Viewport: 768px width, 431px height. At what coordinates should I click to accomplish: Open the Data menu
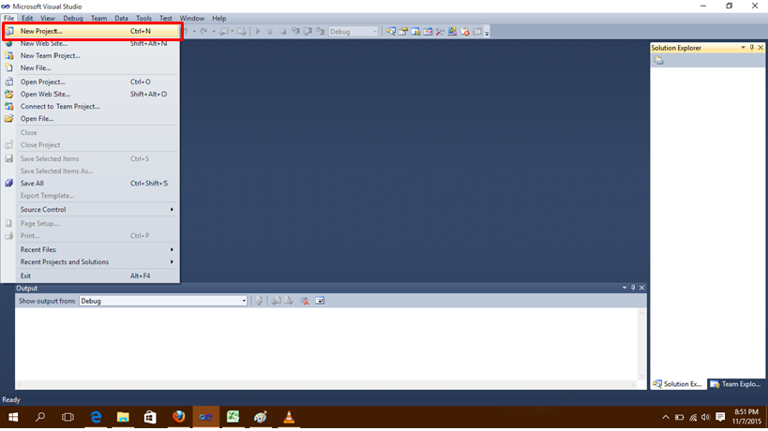tap(121, 18)
